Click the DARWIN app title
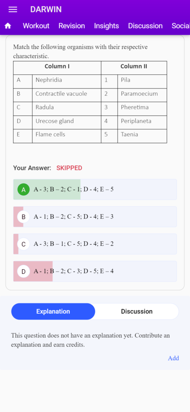 pyautogui.click(x=46, y=10)
